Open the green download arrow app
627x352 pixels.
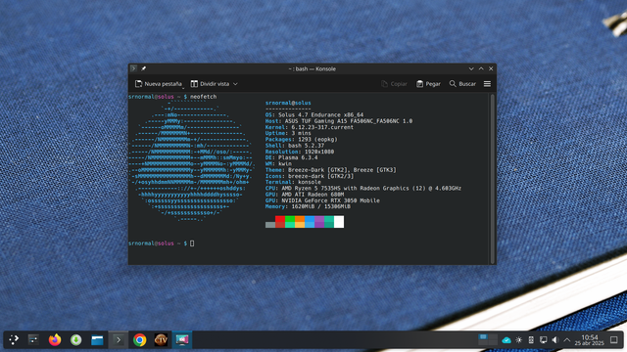[76, 340]
